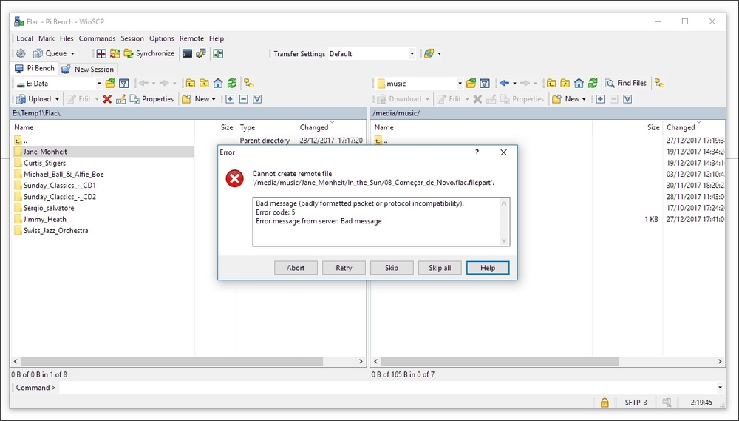This screenshot has width=739, height=421.
Task: Open the local panel filter icon
Action: click(124, 84)
